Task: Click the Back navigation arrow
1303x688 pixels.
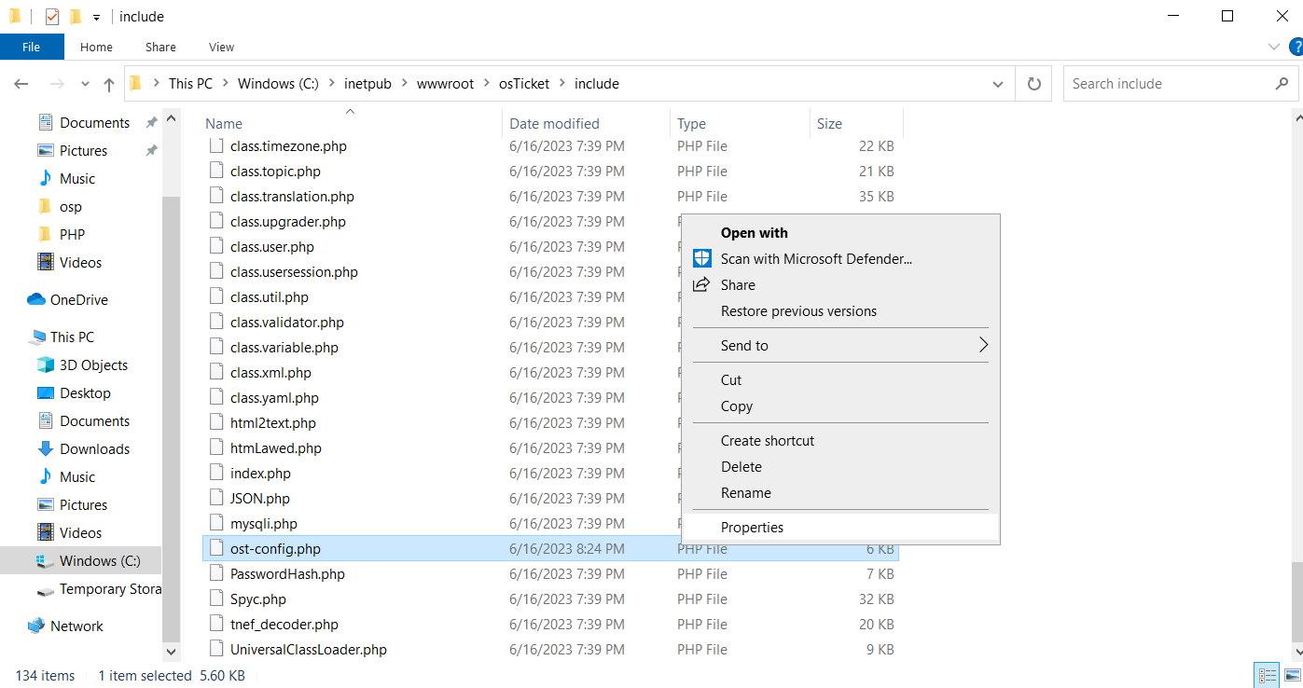Action: [21, 84]
